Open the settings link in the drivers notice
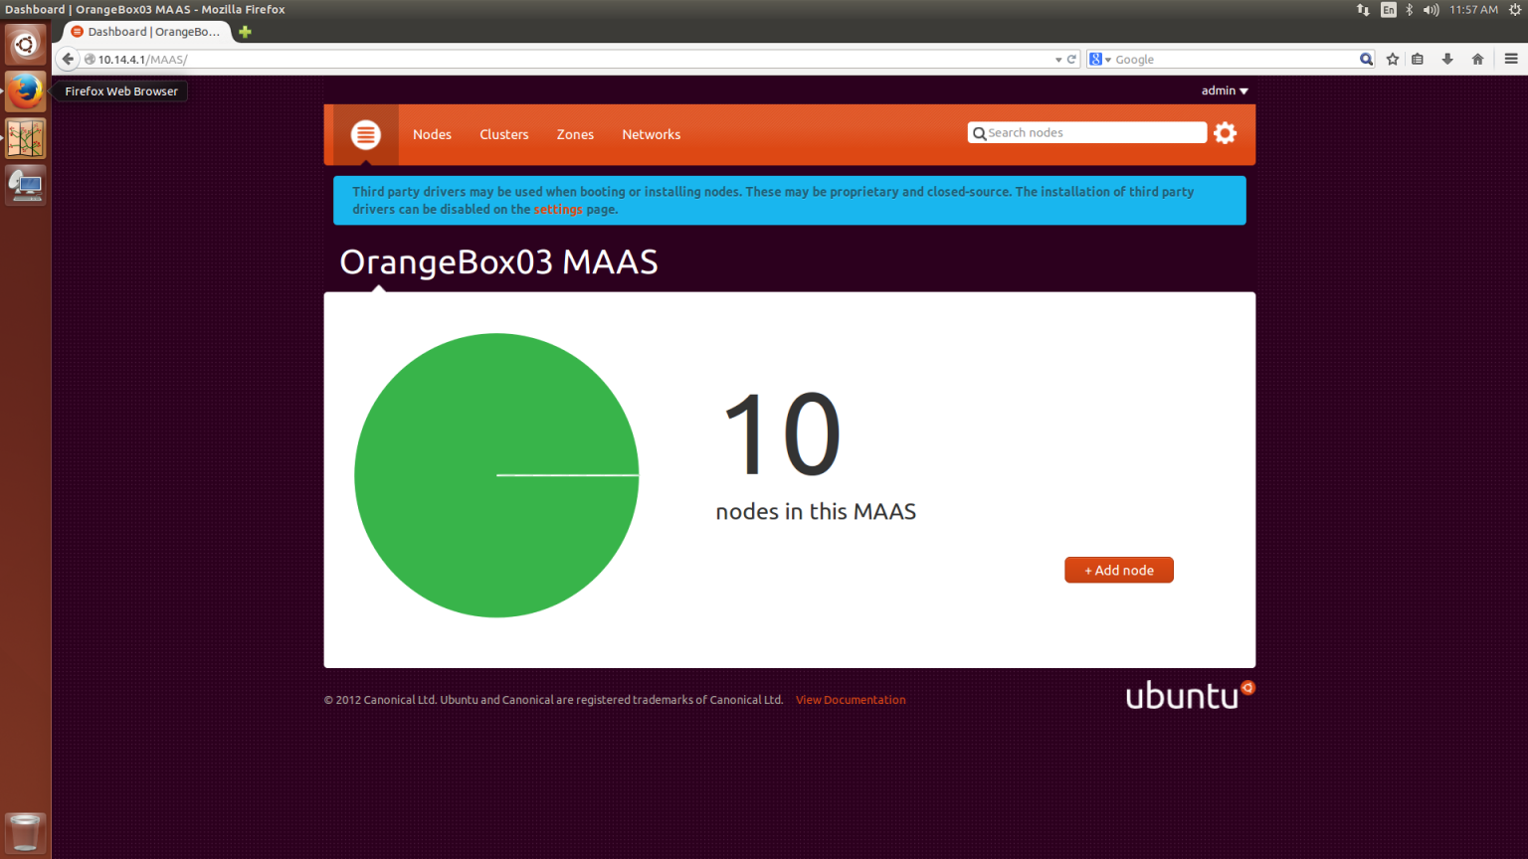Image resolution: width=1528 pixels, height=859 pixels. click(558, 209)
